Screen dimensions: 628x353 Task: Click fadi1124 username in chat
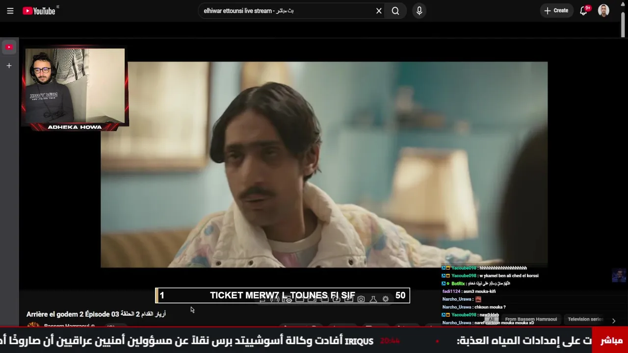pyautogui.click(x=451, y=291)
